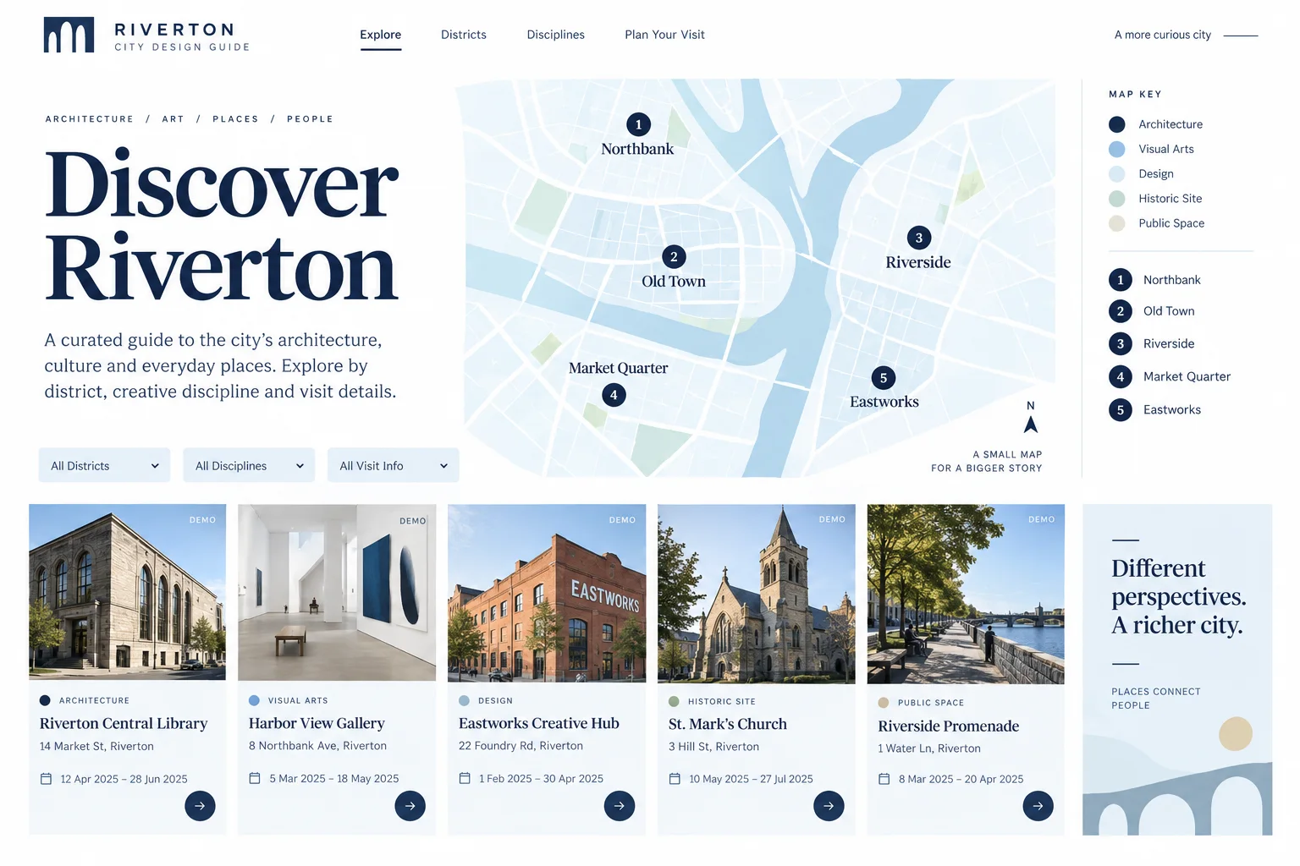Go to the Disciplines nav item
The image size is (1300, 866).
pos(555,35)
